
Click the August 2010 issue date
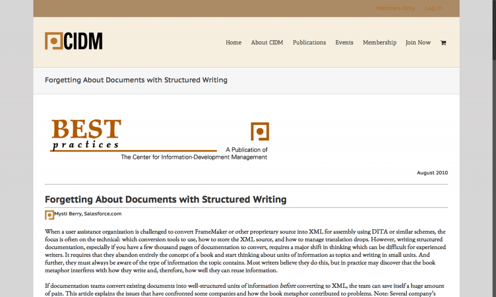coord(432,173)
